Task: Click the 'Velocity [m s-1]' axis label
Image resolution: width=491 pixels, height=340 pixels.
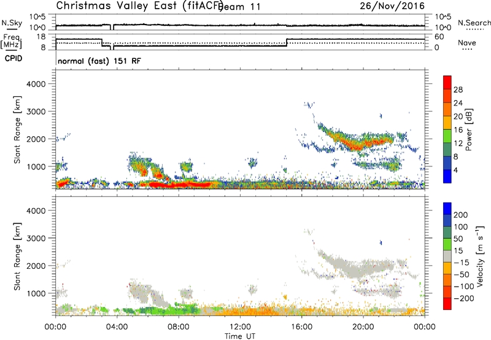Action: [480, 256]
